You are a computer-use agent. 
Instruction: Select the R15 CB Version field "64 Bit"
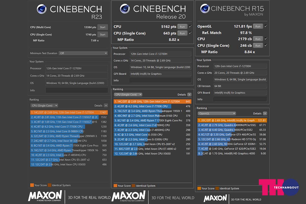coord(240,86)
